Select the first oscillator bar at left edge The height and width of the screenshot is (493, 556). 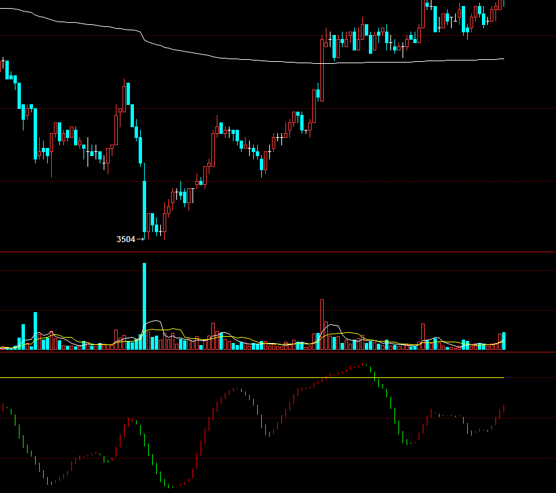coord(3,407)
